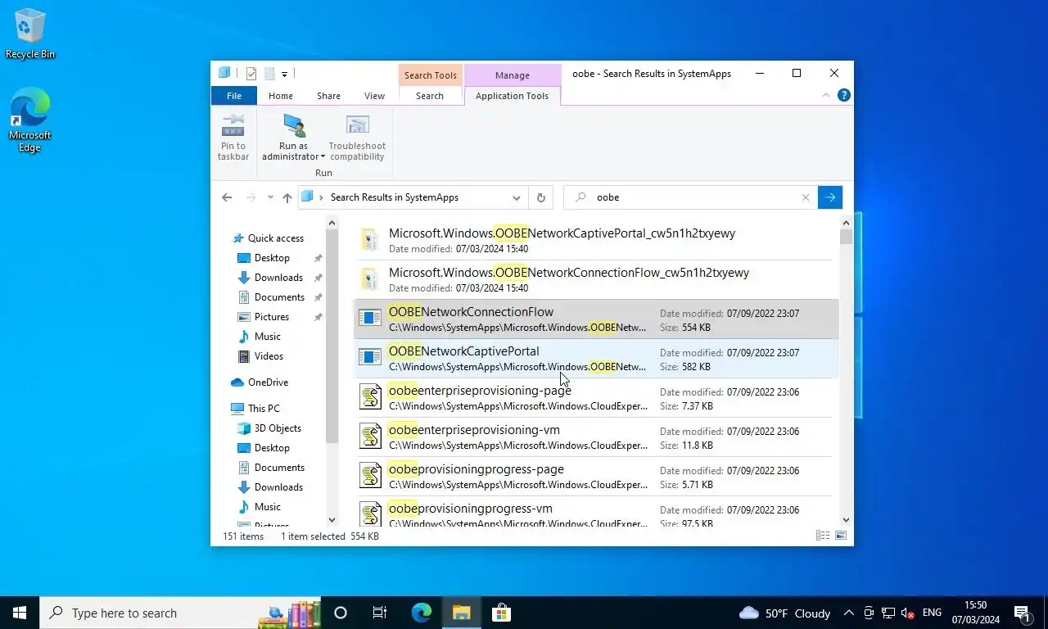Select OOBENetworkCaptivePortal application result
The height and width of the screenshot is (629, 1048).
pos(596,359)
